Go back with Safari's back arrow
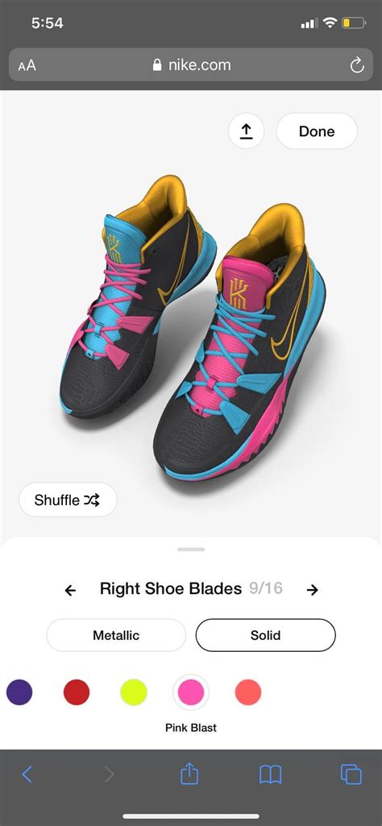This screenshot has height=826, width=382. (27, 774)
